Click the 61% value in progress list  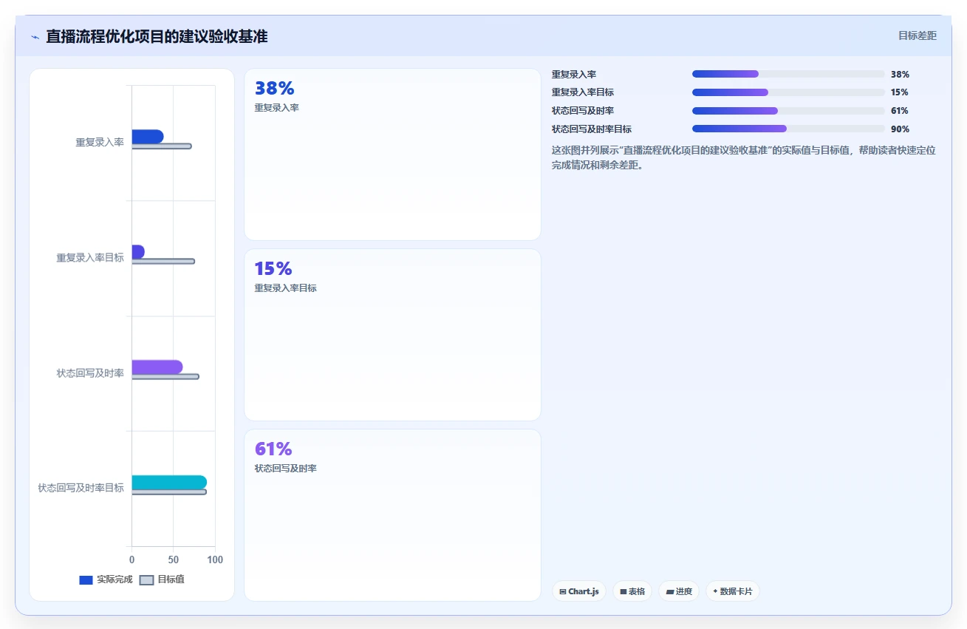[x=900, y=111]
